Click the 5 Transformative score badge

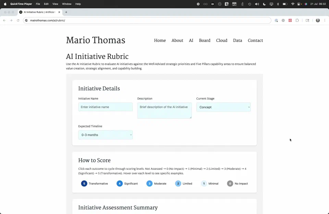[x=84, y=183]
